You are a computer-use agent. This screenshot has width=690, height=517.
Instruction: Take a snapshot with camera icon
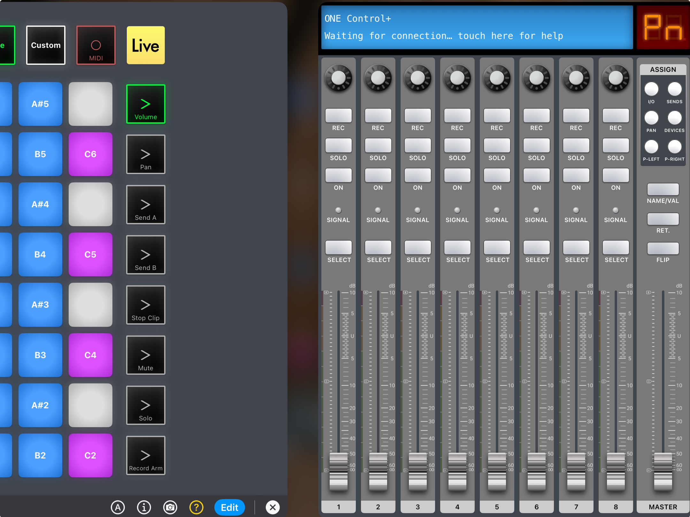[x=170, y=507]
